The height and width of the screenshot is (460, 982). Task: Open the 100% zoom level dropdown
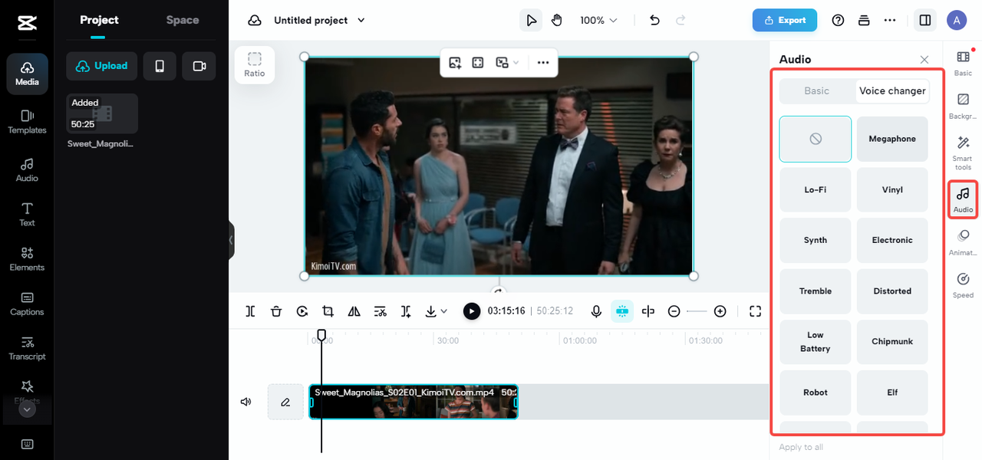pos(598,20)
